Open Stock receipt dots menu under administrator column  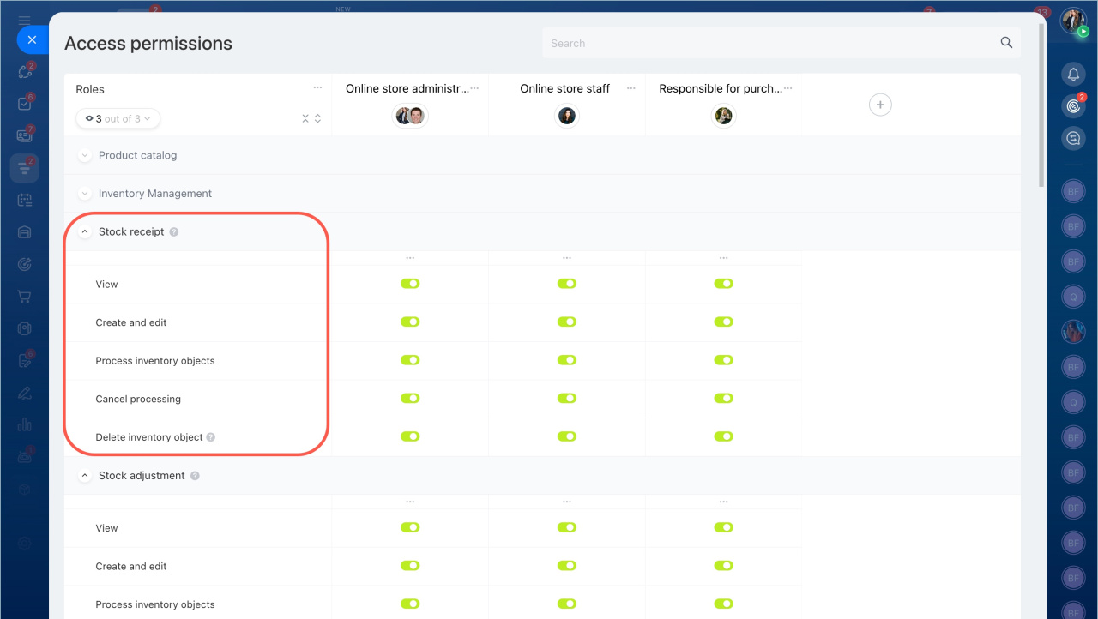(x=410, y=258)
